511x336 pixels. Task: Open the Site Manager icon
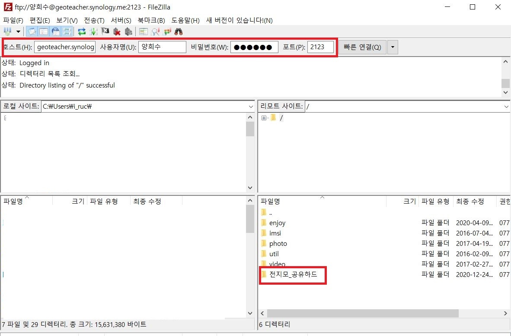coord(8,31)
